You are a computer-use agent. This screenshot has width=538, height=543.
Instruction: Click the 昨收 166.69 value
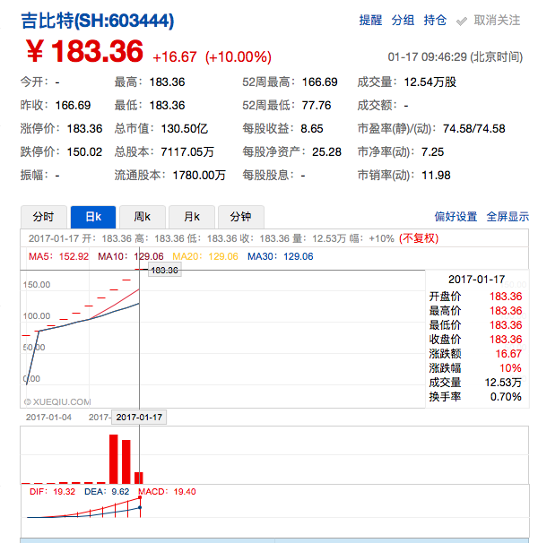pyautogui.click(x=73, y=105)
